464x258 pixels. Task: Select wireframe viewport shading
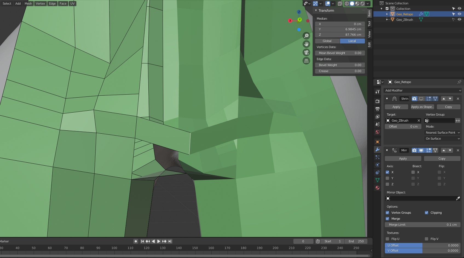[347, 4]
